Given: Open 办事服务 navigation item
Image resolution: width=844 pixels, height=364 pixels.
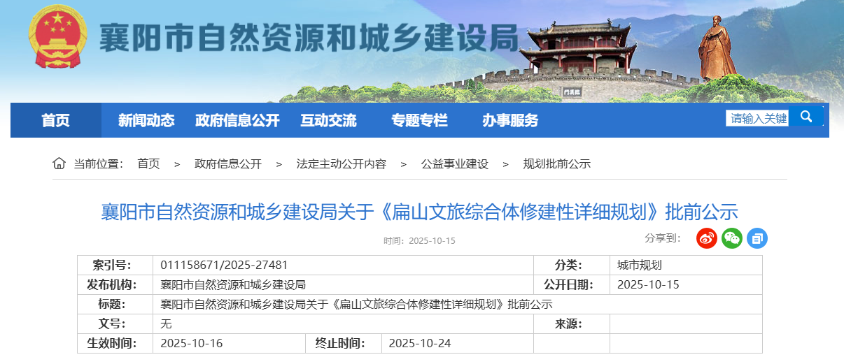Looking at the screenshot, I should [510, 120].
